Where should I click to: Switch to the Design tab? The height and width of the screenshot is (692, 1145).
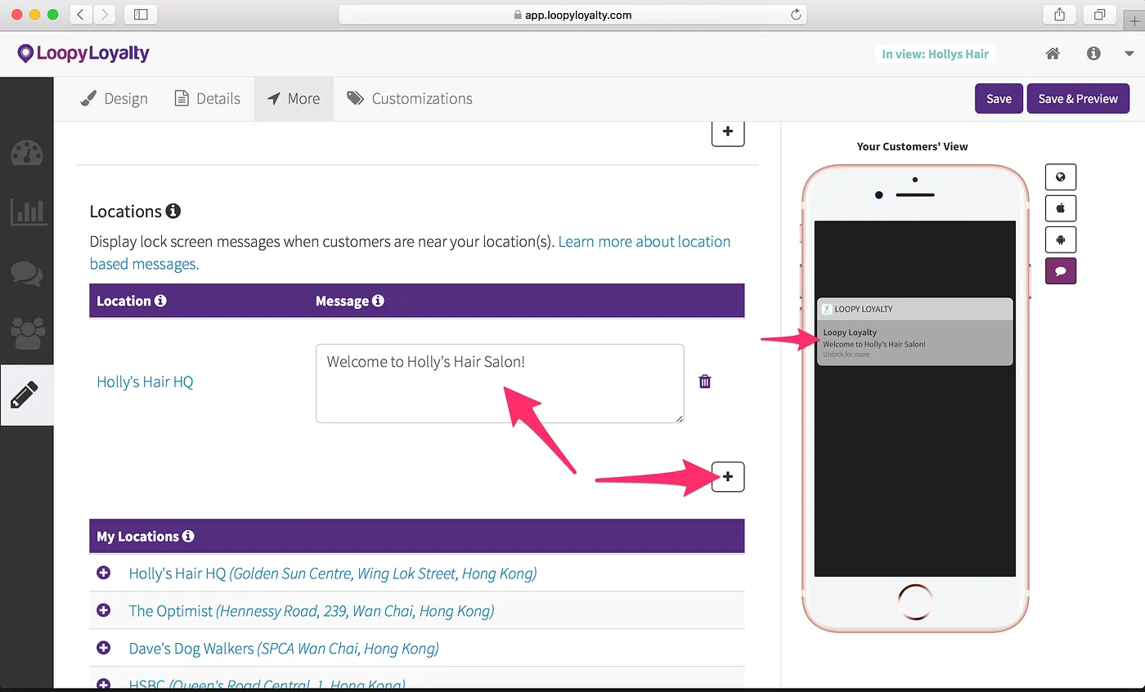(114, 99)
